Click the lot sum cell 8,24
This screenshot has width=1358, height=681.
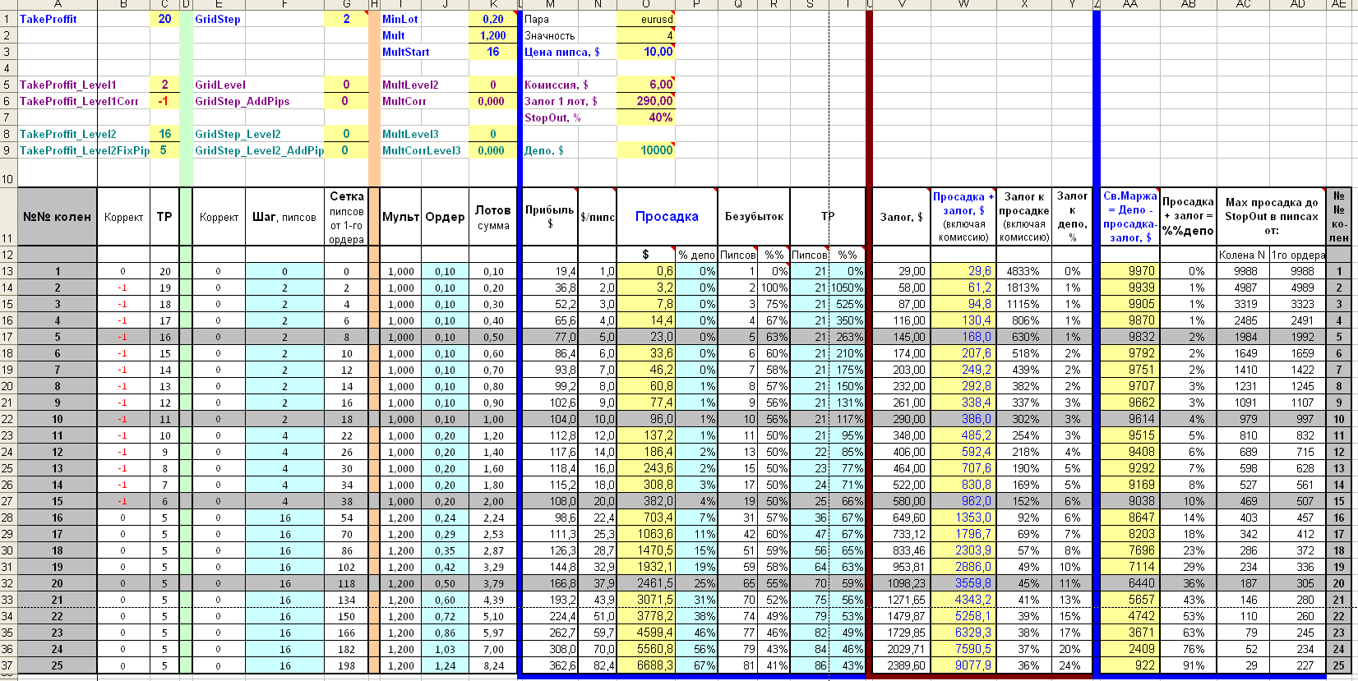[493, 665]
